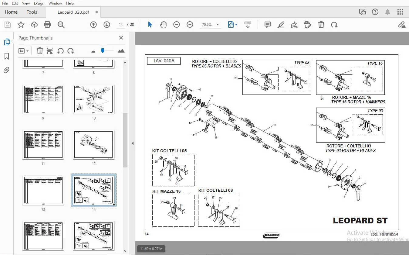Screen dimensions: 409x255
Task: Click the scrolling mode keyboard icon
Action: [x=248, y=25]
